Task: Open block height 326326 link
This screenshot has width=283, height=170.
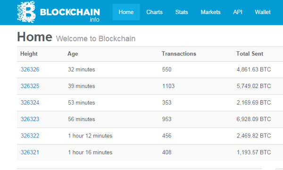Action: coord(30,69)
